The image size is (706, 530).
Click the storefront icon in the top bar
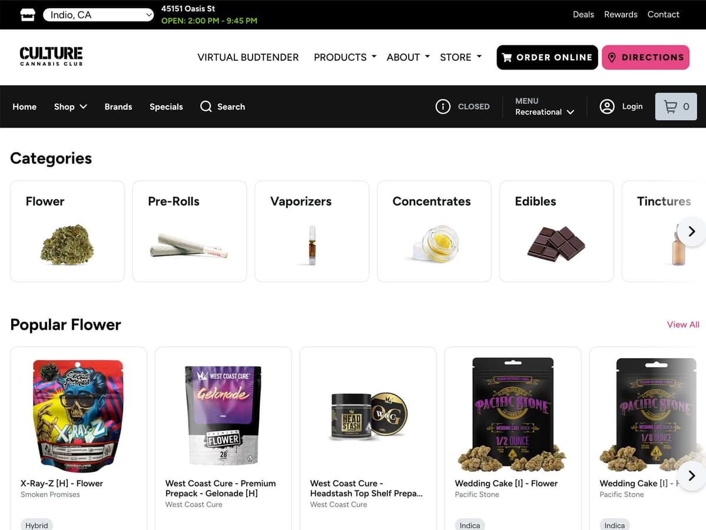point(28,15)
